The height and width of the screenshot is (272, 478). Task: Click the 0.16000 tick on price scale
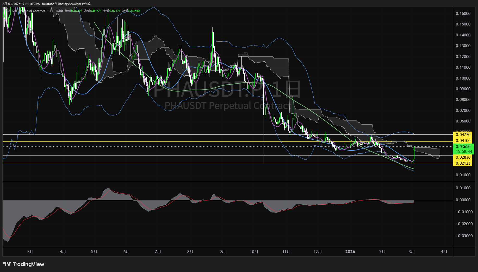tap(463, 14)
